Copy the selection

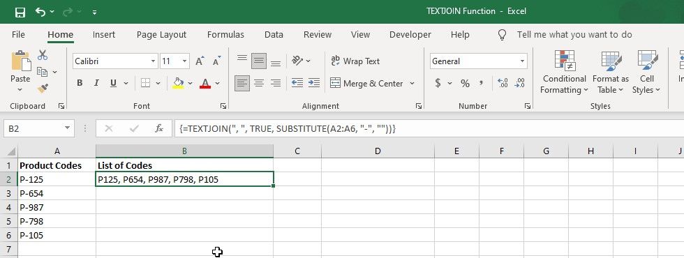[42, 71]
